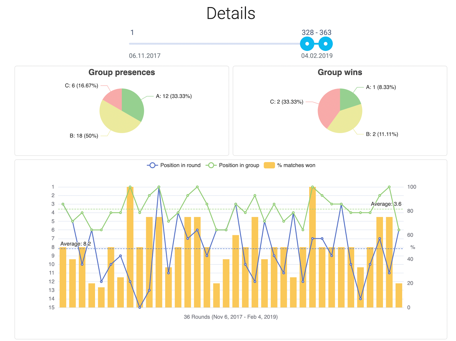Screen dimensions: 456x341
Task: Click the right range slider handle
Action: coord(325,44)
